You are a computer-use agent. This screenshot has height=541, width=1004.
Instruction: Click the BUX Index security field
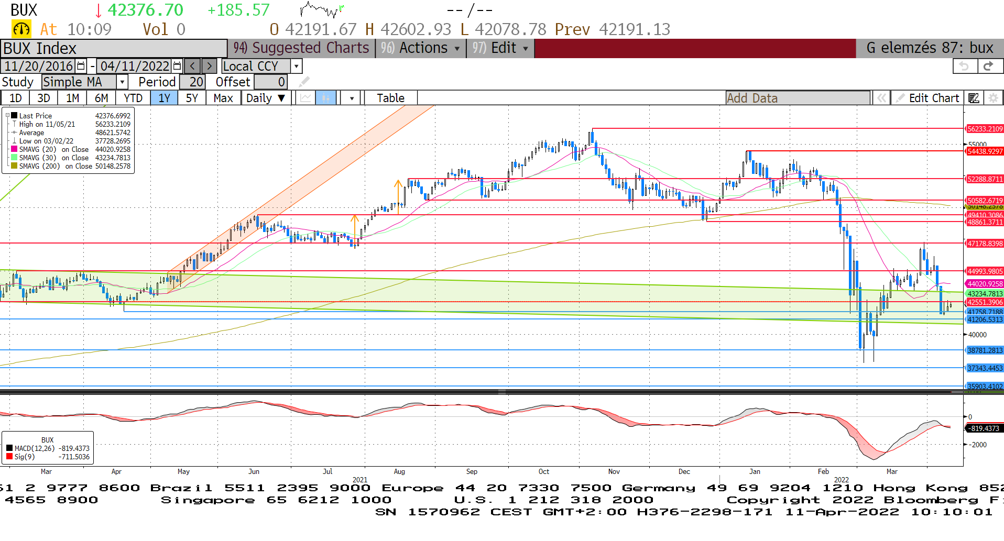coord(114,48)
